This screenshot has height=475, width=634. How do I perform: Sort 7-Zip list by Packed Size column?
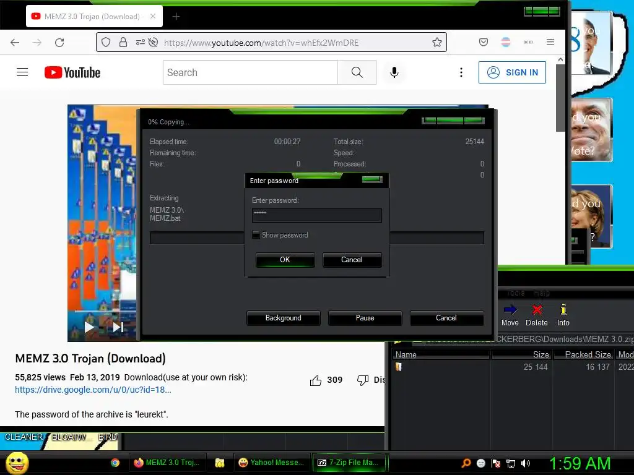point(583,354)
